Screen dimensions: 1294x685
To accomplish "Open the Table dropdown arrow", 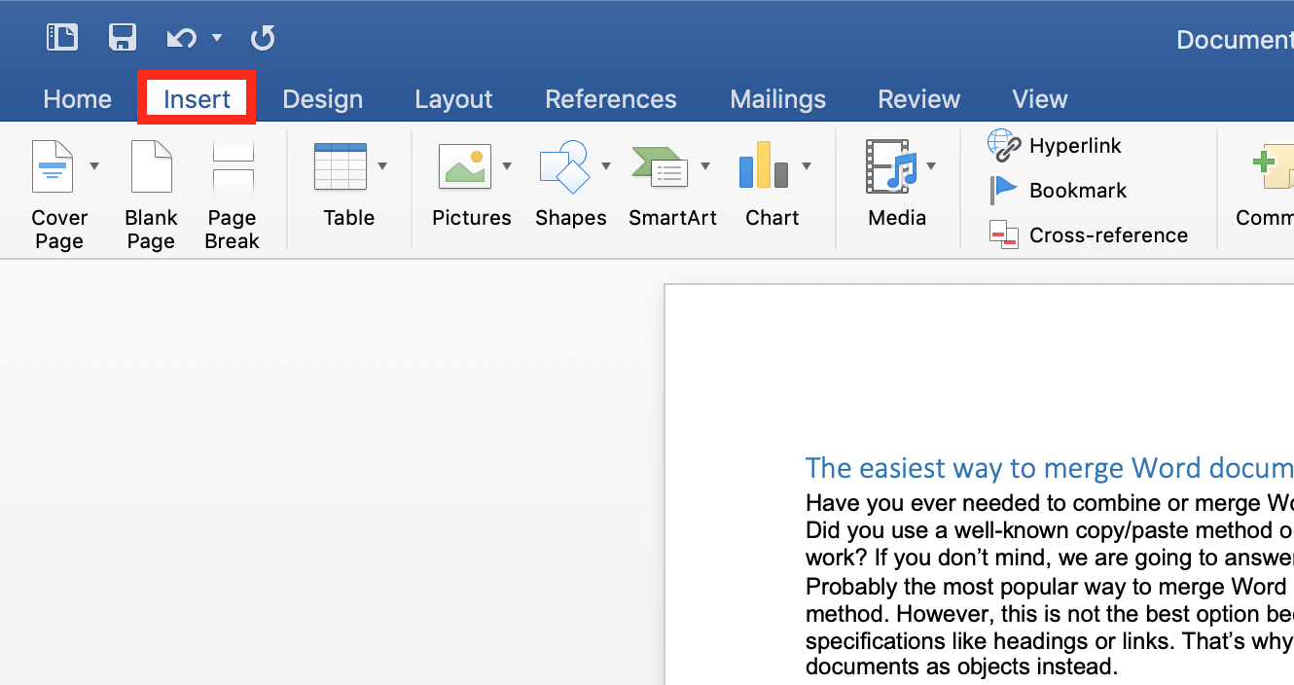I will (382, 166).
